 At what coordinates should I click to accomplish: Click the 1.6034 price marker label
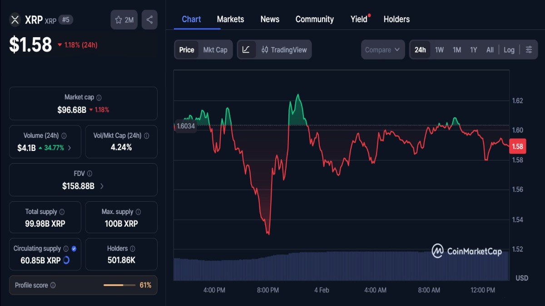(x=186, y=127)
